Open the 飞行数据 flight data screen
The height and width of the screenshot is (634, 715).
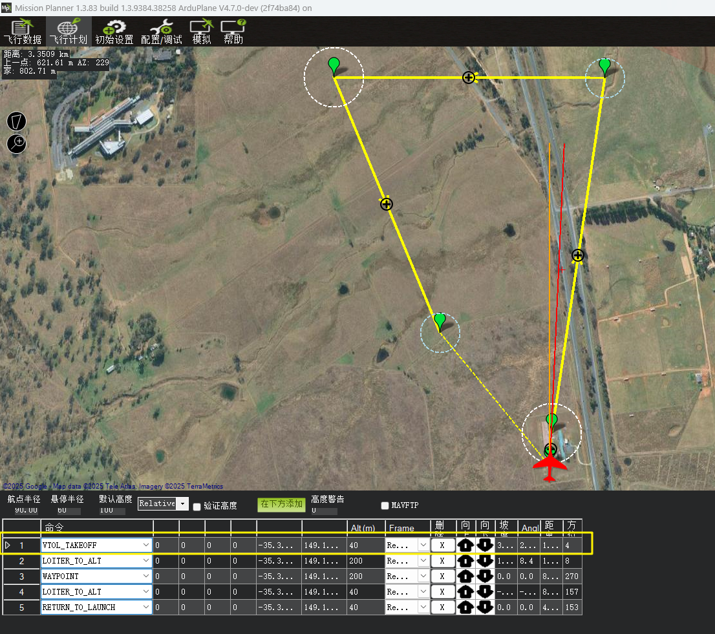pyautogui.click(x=22, y=32)
